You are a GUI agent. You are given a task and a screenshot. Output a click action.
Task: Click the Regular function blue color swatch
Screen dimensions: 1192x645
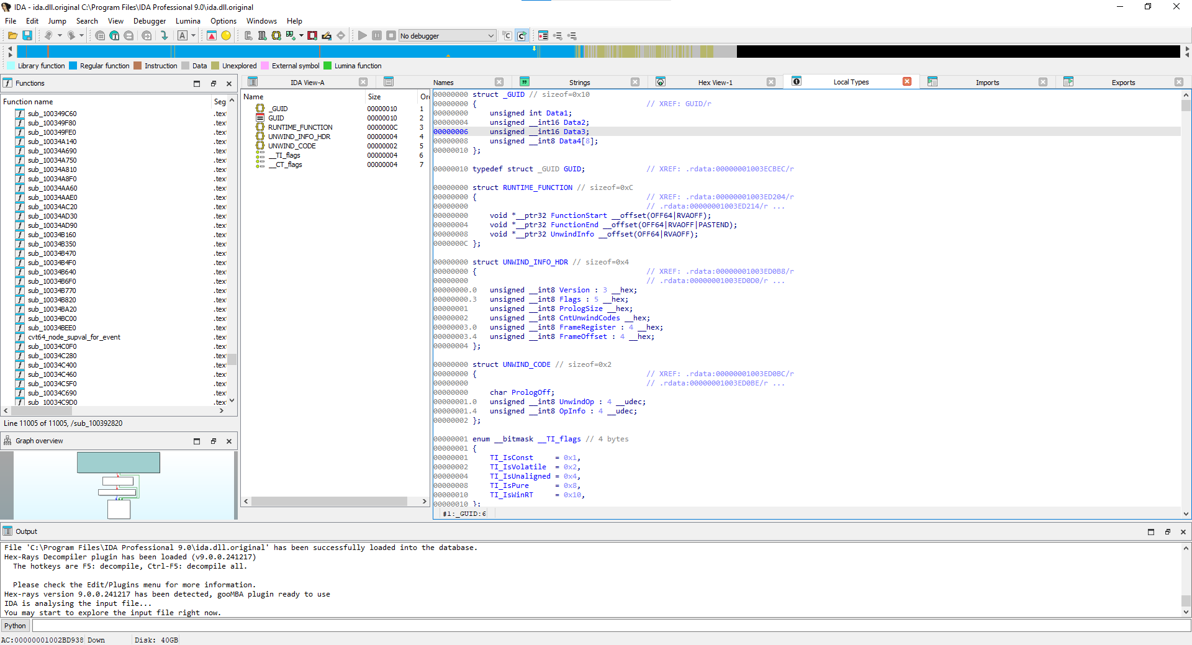[73, 66]
